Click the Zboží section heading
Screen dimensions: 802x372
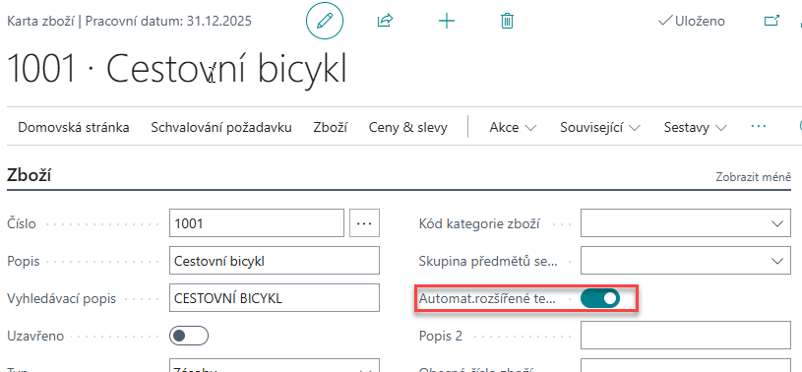click(x=29, y=175)
